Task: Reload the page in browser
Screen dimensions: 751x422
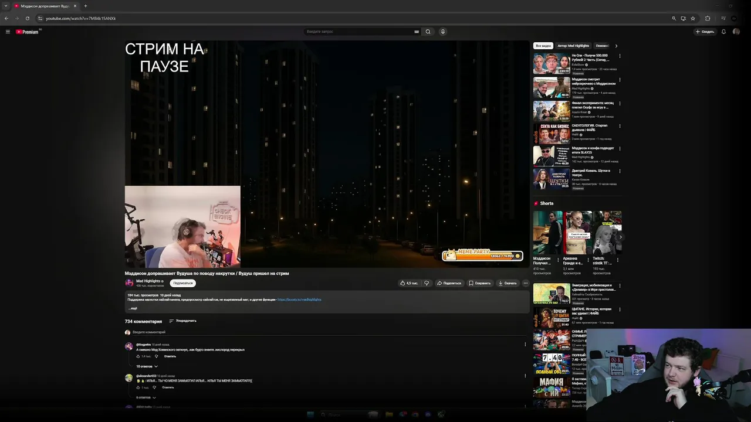Action: pyautogui.click(x=27, y=18)
